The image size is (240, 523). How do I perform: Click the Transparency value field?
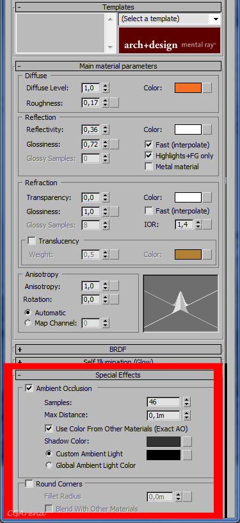pos(91,197)
